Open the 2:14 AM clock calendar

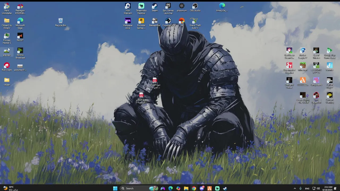[328, 188]
